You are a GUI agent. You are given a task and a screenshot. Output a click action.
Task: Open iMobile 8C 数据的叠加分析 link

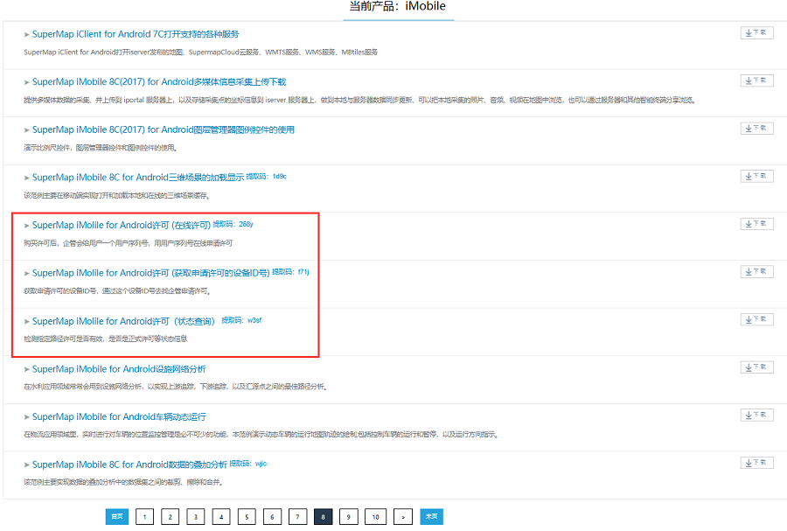point(129,465)
